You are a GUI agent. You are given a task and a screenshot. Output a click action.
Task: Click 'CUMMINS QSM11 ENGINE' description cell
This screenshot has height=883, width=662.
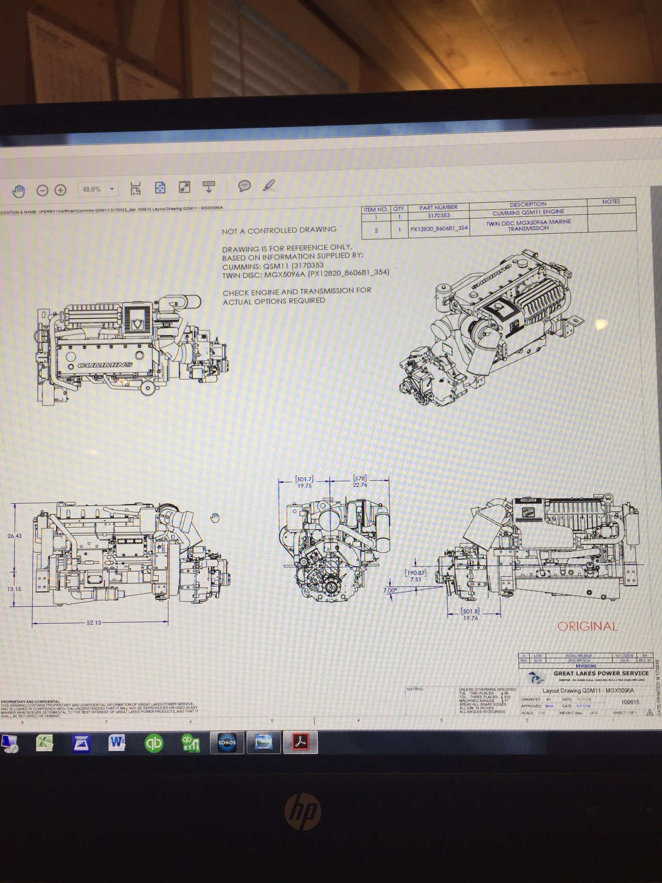[x=528, y=212]
